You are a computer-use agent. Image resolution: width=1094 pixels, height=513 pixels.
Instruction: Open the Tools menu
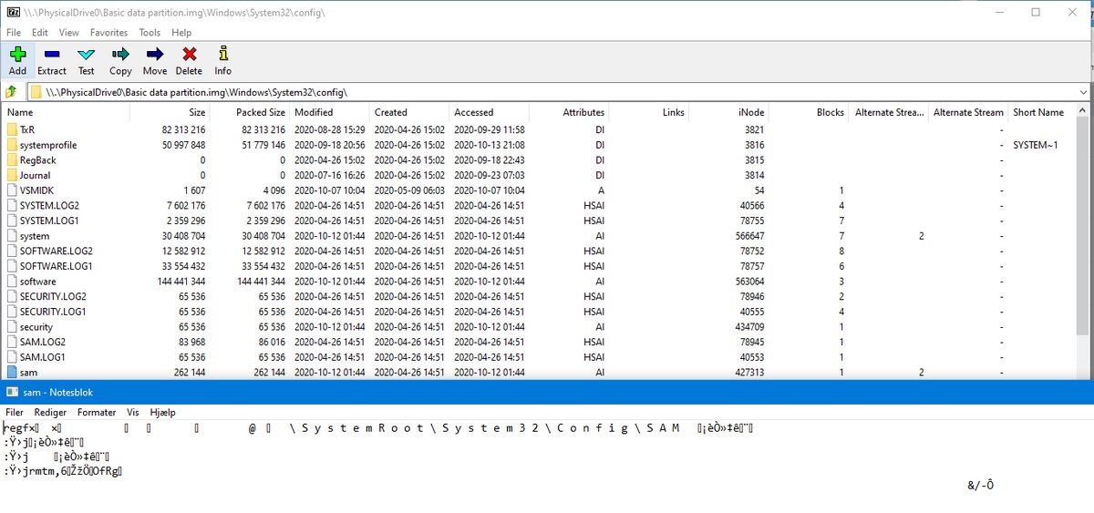[x=150, y=32]
